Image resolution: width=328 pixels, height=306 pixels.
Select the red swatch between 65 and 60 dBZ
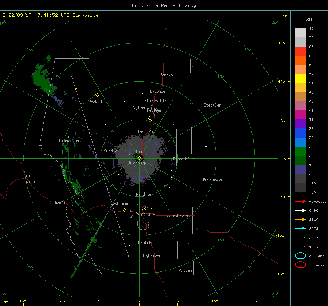tap(300, 51)
